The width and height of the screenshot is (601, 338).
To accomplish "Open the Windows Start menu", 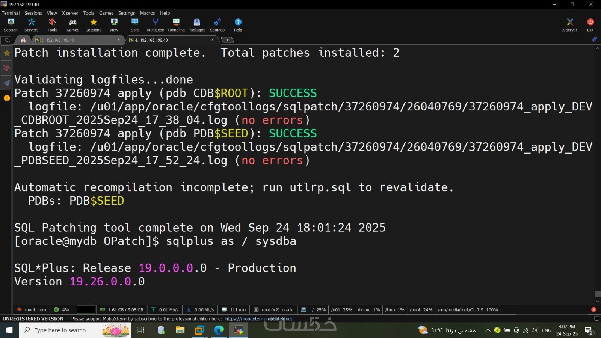I will (x=9, y=330).
